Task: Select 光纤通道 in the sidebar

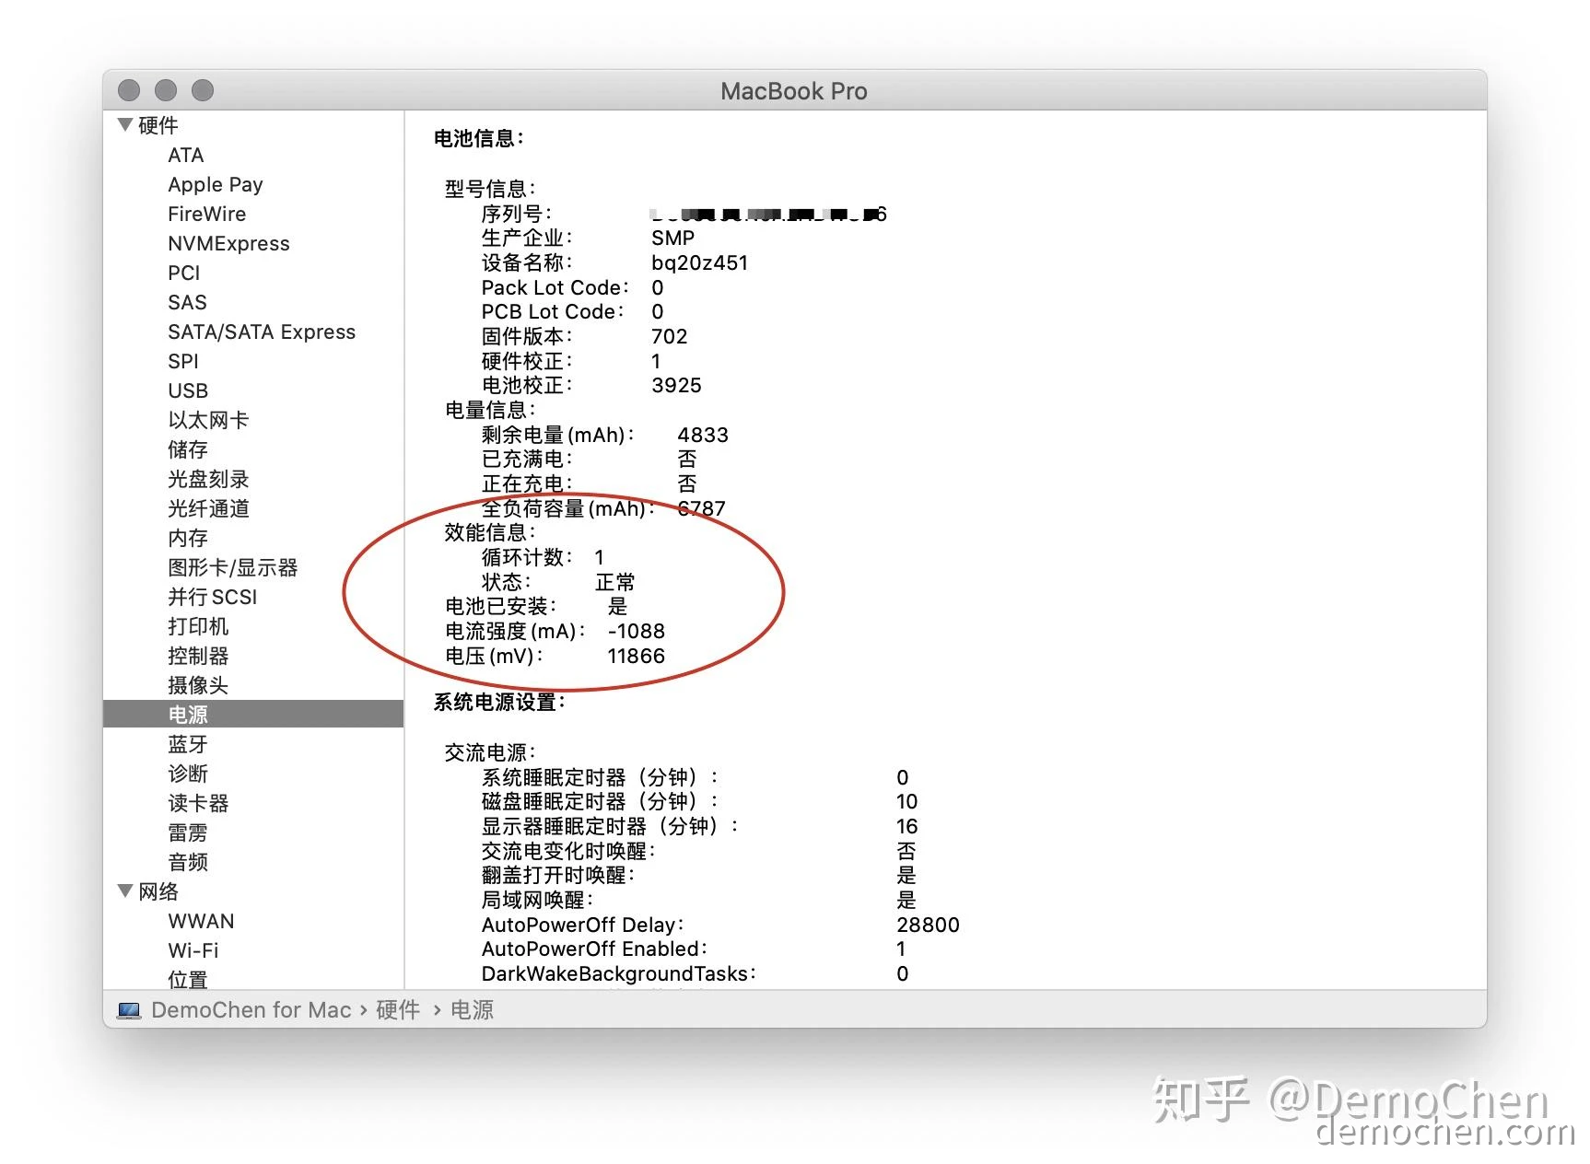Action: click(x=208, y=508)
